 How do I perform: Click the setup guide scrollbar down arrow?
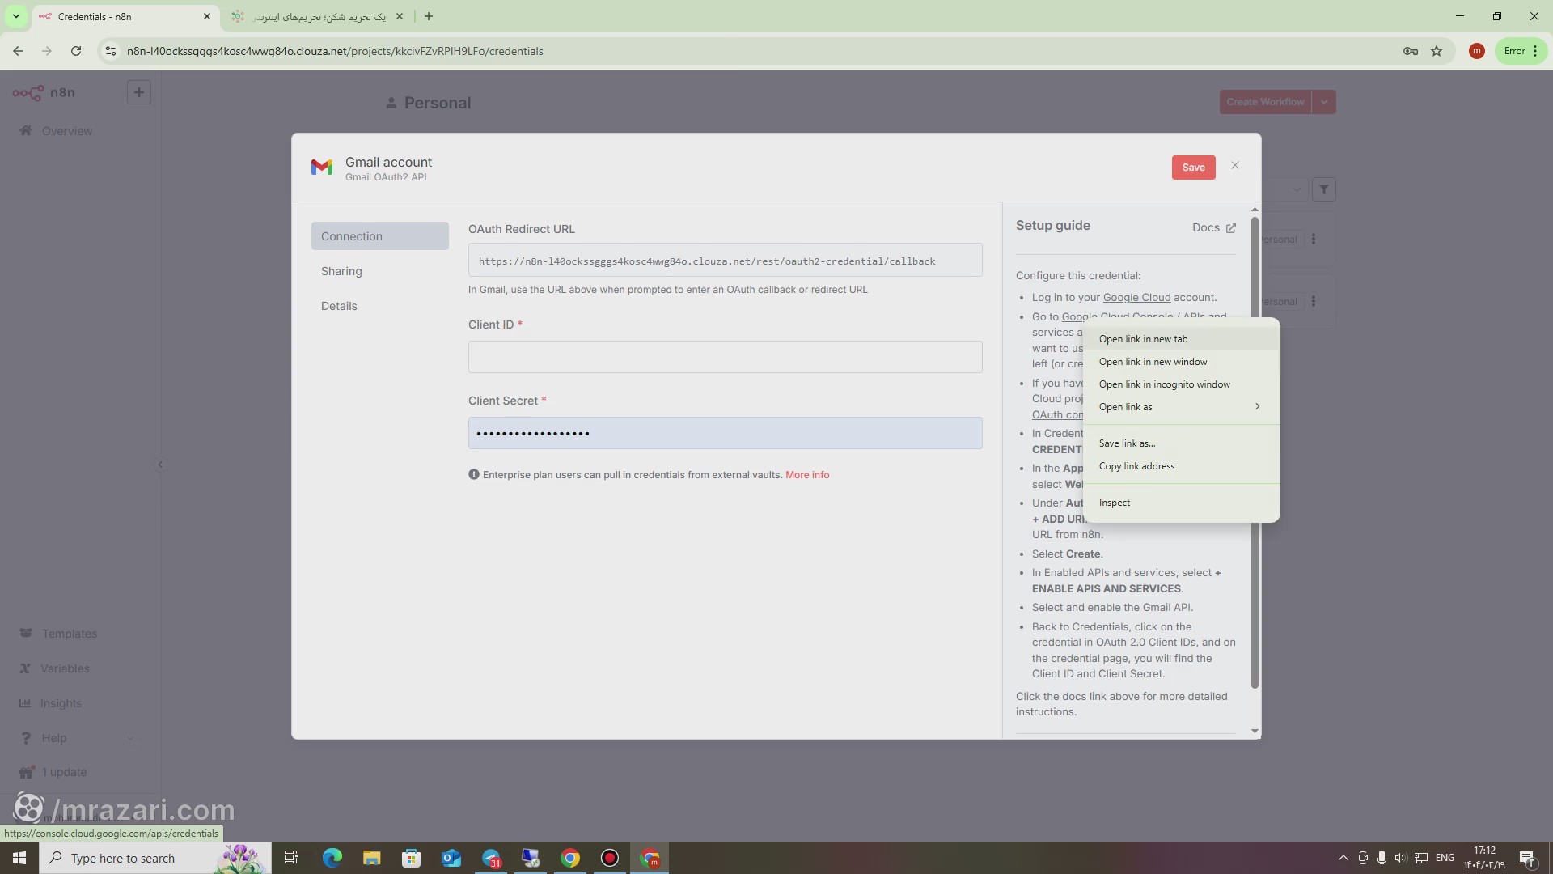(1255, 731)
